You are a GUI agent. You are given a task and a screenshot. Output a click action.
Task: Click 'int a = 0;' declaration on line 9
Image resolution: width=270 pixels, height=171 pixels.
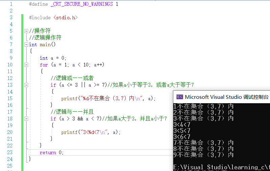(53, 58)
